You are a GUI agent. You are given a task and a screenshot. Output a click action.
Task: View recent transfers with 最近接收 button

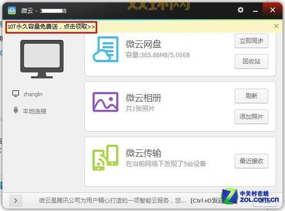[251, 161]
